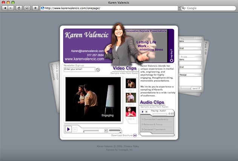Reload the page with the refresh button

pos(19,8)
